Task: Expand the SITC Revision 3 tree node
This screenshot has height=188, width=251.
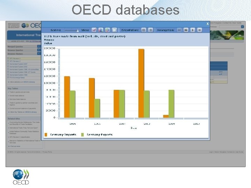Action: point(8,58)
